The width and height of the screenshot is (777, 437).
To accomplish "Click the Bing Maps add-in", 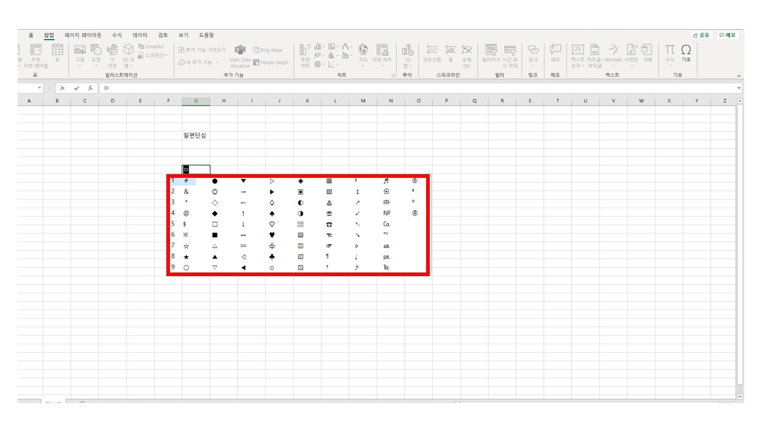I will (x=268, y=50).
